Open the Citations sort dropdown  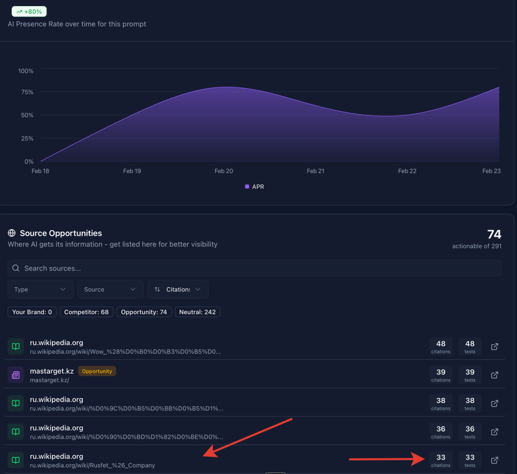pyautogui.click(x=178, y=289)
